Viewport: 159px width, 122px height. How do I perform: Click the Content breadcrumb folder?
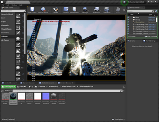click(x=42, y=87)
